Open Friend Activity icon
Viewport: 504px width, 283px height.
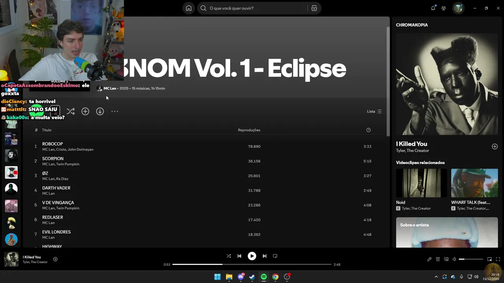444,8
